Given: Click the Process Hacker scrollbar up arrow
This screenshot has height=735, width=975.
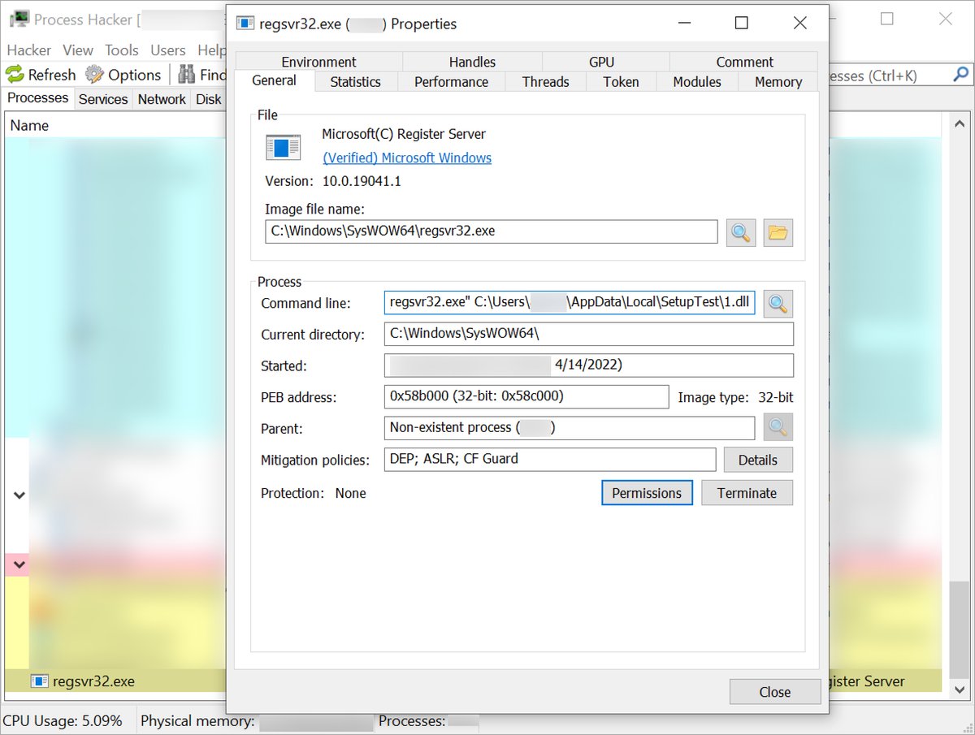Looking at the screenshot, I should tap(960, 124).
